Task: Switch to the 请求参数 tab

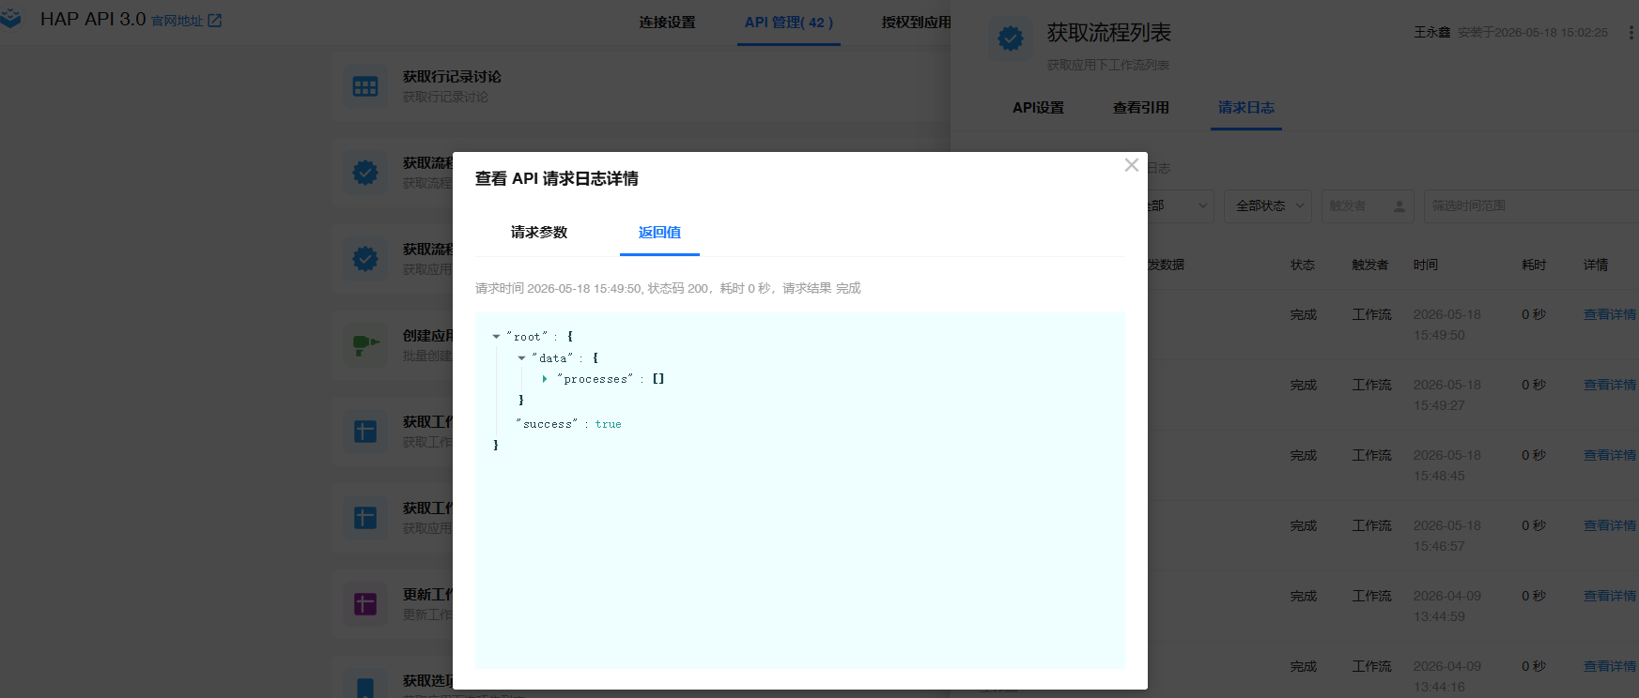Action: (539, 233)
